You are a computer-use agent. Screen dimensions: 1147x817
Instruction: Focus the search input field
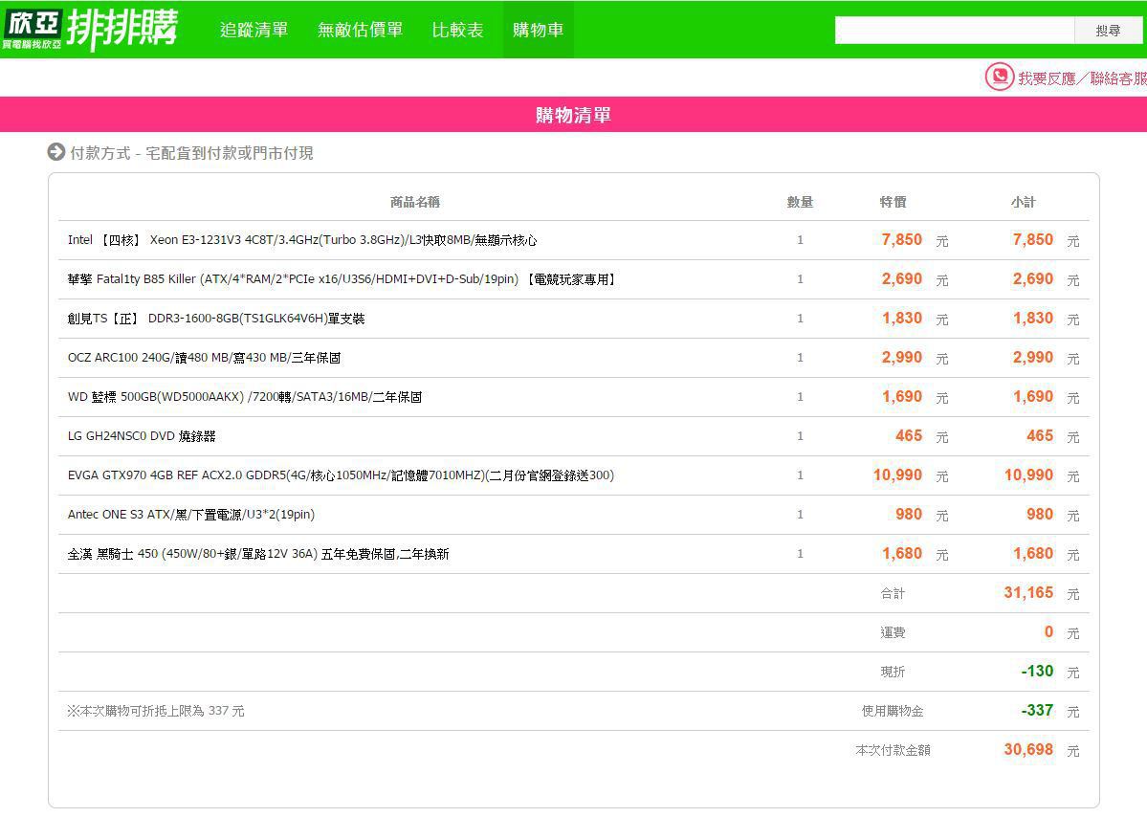coord(955,31)
